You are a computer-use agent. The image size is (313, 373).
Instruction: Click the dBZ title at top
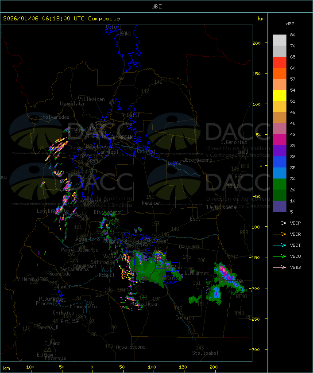[157, 7]
